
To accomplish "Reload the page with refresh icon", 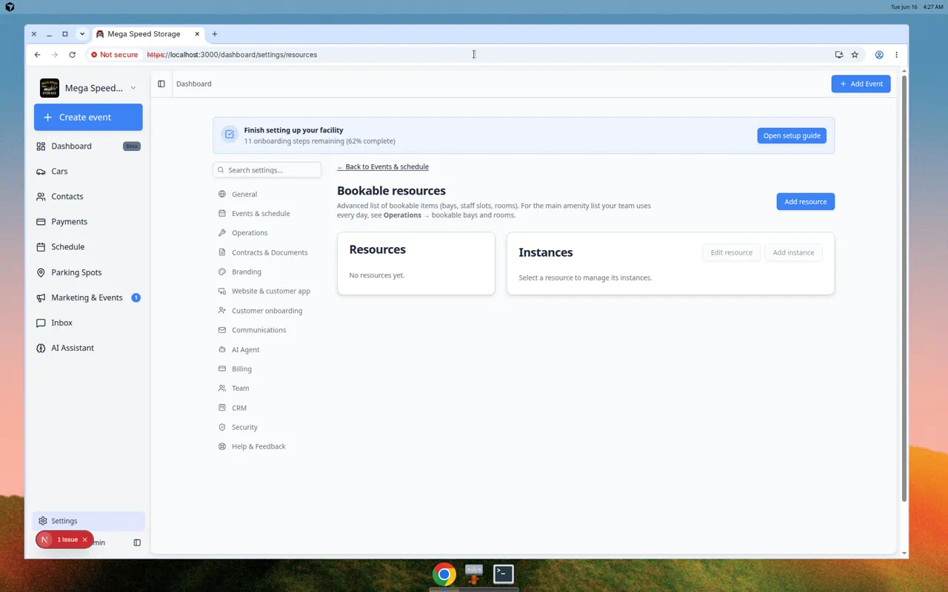I will (x=72, y=55).
